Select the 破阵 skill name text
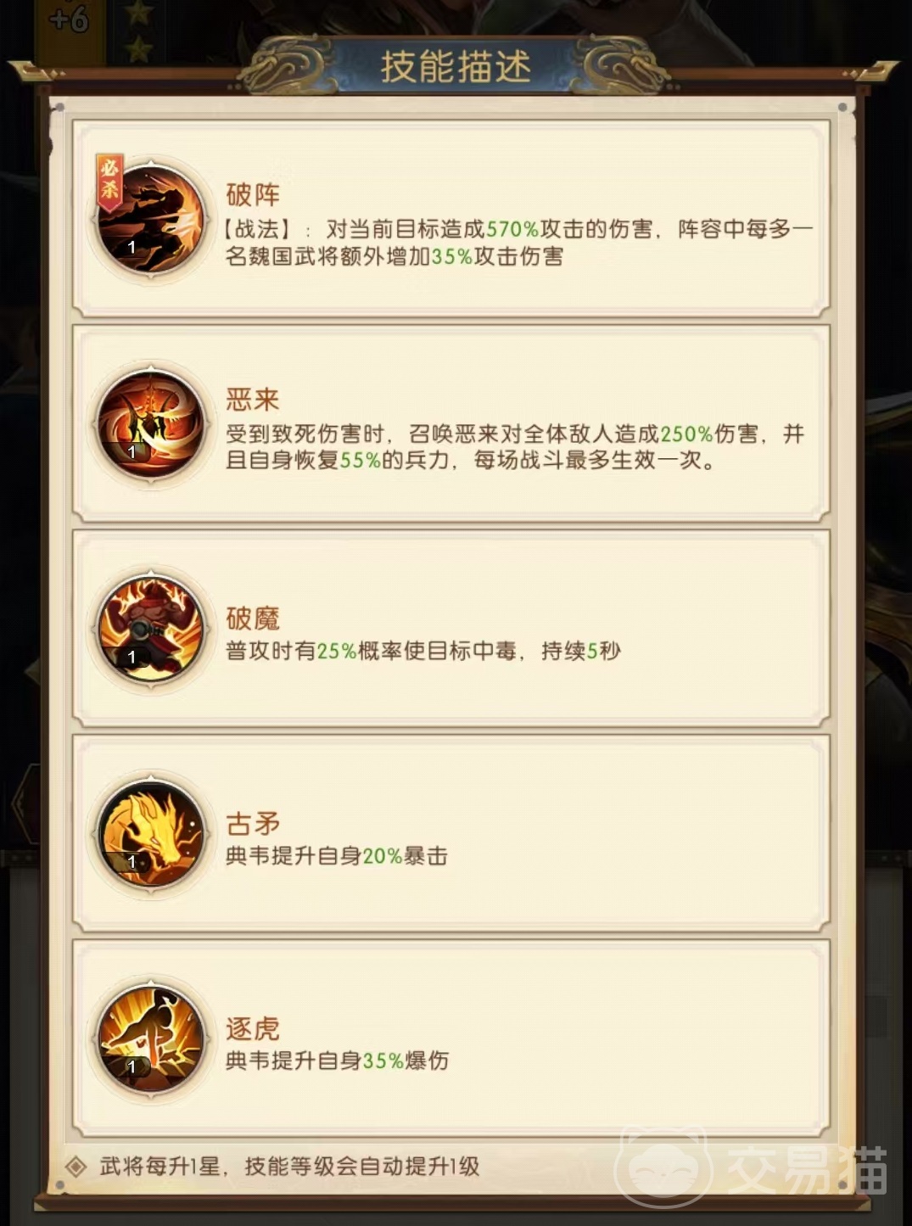 coord(253,194)
